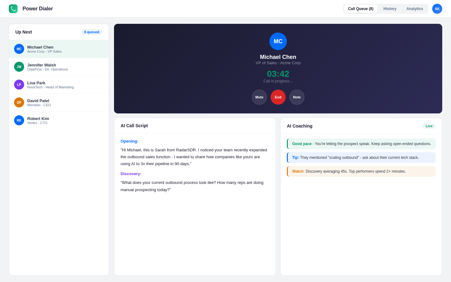Click the 03:42 call timer
This screenshot has width=451, height=282.
278,74
